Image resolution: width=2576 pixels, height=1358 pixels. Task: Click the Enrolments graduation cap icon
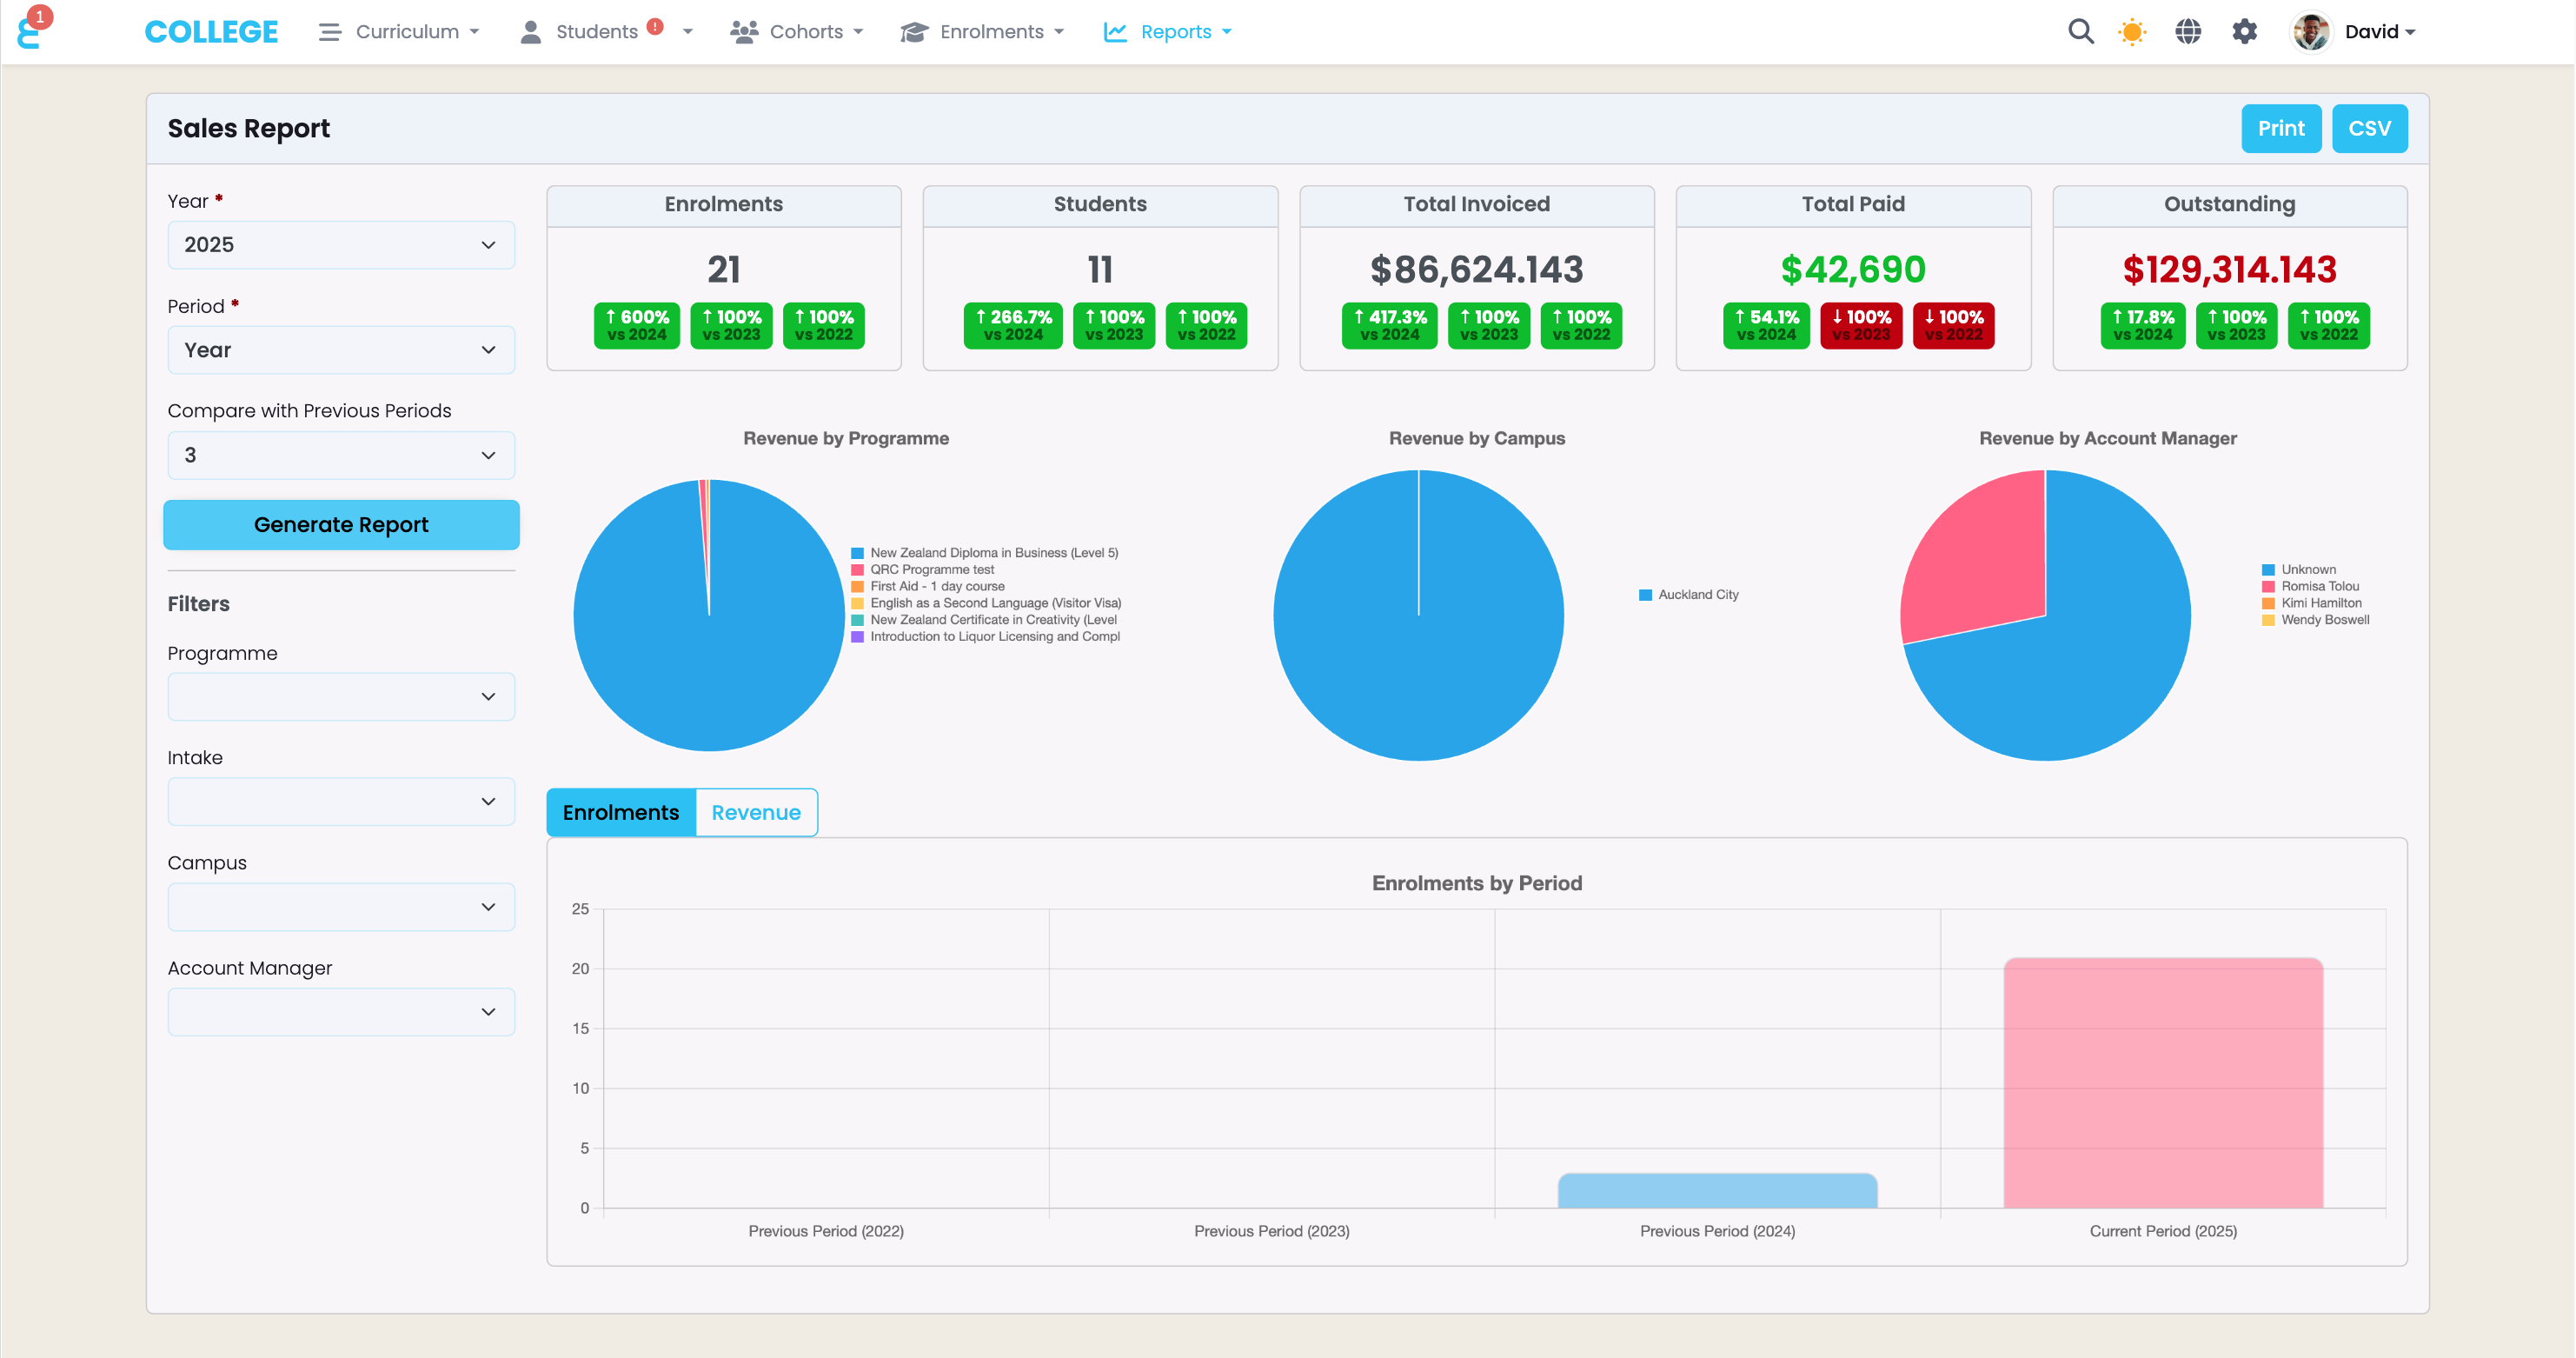pos(914,32)
